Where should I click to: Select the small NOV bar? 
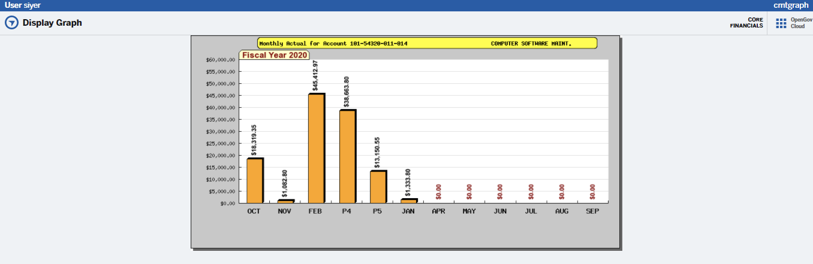[x=285, y=202]
